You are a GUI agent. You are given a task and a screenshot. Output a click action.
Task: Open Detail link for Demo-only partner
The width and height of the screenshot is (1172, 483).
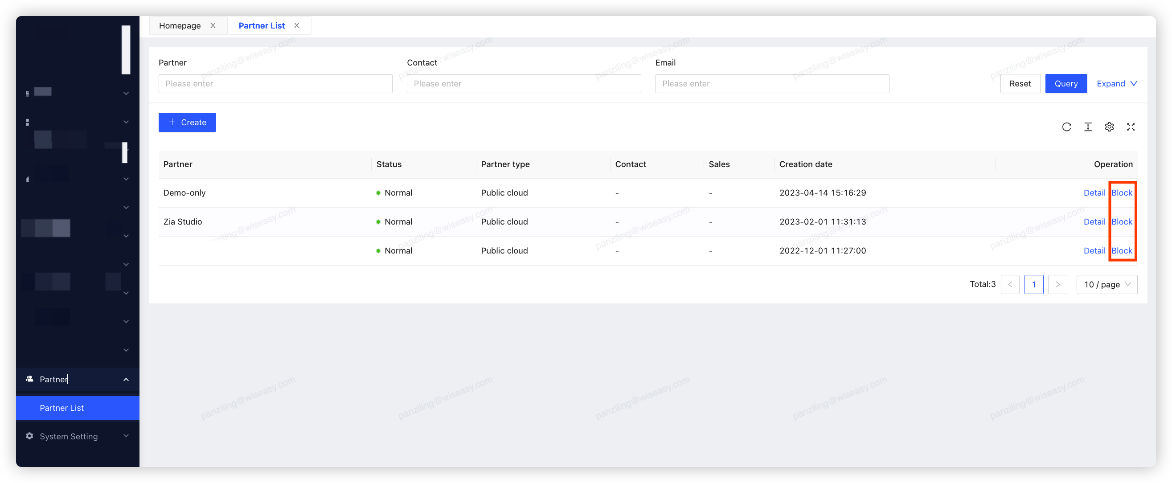pos(1094,192)
